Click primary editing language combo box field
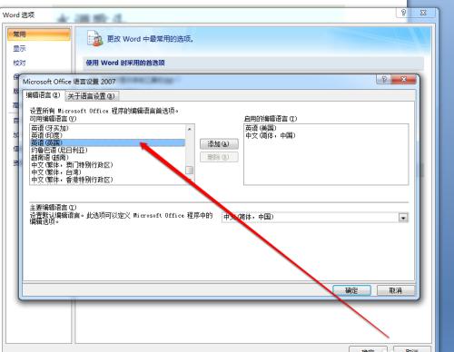454x352 pixels. (x=315, y=218)
